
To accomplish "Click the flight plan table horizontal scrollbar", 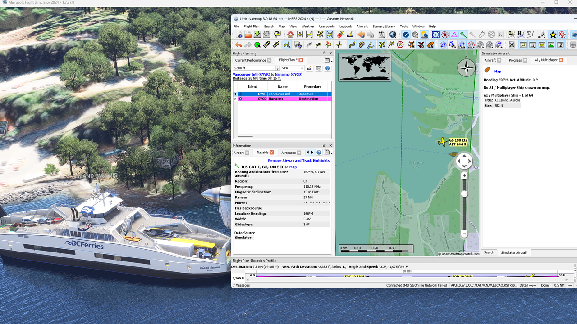I will coord(246,136).
